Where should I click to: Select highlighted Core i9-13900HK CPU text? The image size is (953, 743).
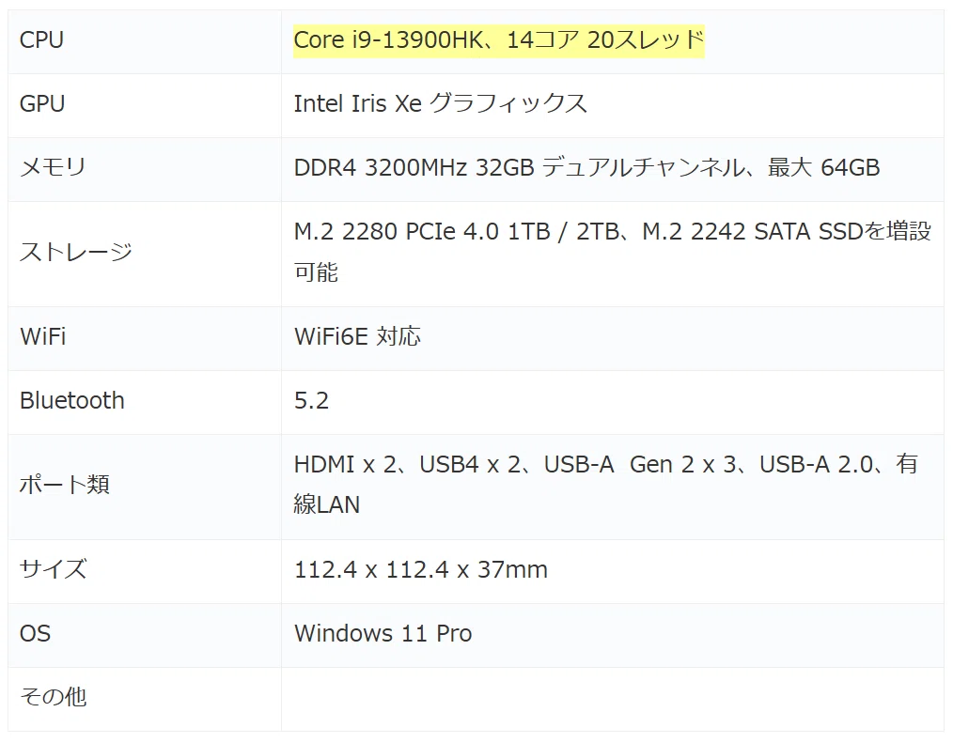pyautogui.click(x=498, y=40)
